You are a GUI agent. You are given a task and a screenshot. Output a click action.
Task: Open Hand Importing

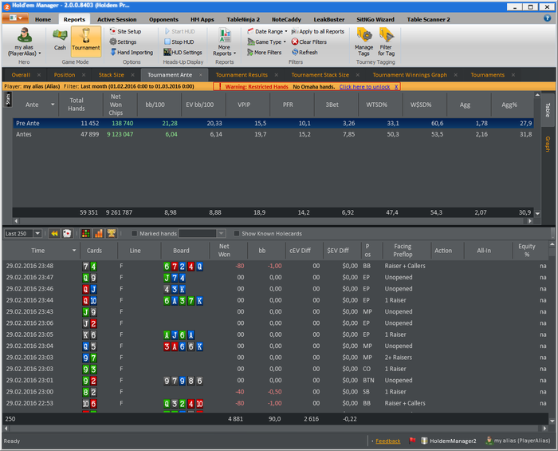[x=132, y=53]
